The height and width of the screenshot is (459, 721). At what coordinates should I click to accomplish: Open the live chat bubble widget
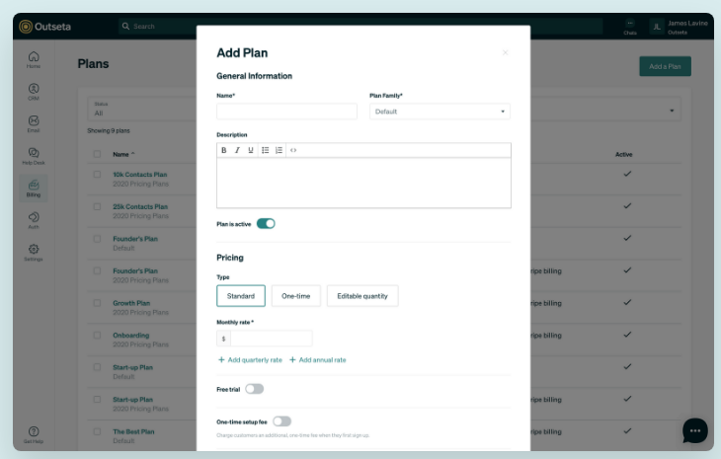[x=695, y=430]
